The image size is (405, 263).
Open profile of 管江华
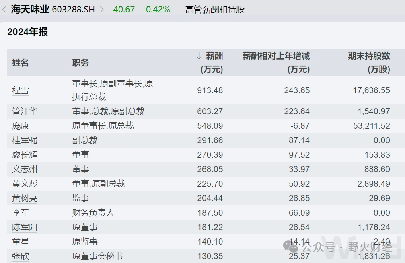pyautogui.click(x=25, y=111)
